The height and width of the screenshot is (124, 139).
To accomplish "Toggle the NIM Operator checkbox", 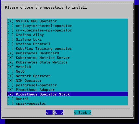I will (x=11, y=81).
